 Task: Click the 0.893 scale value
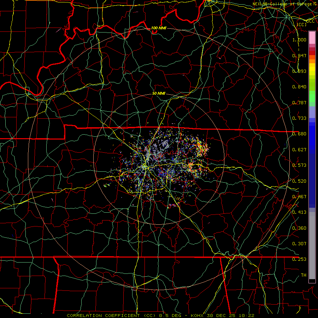tap(299, 71)
